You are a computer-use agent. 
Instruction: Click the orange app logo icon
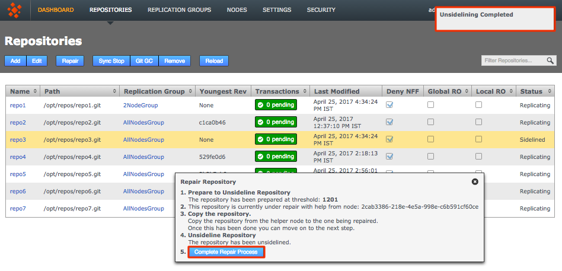click(15, 10)
